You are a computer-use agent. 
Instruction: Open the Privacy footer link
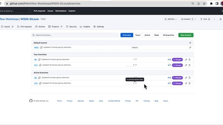point(70,101)
